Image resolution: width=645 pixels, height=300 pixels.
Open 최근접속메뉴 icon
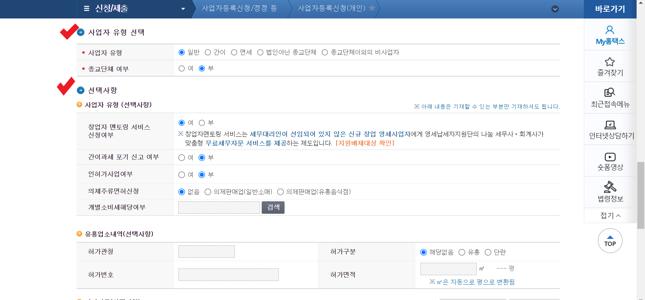coord(610,92)
